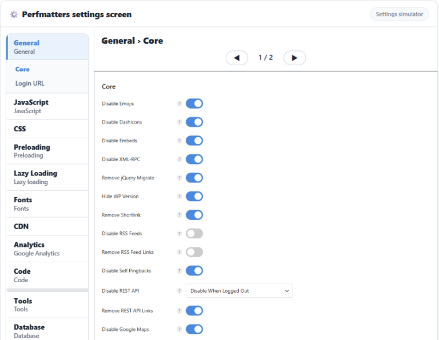This screenshot has width=439, height=340.
Task: Open Database settings section
Action: 47,329
